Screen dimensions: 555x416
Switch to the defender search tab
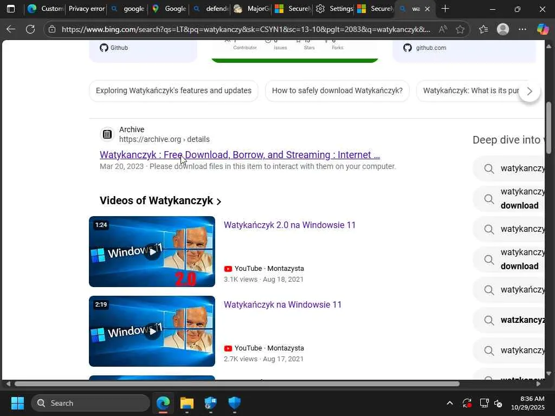(210, 9)
